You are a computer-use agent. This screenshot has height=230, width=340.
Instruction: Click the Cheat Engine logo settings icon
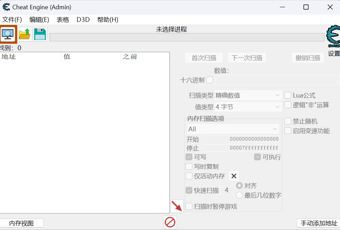[x=333, y=36]
